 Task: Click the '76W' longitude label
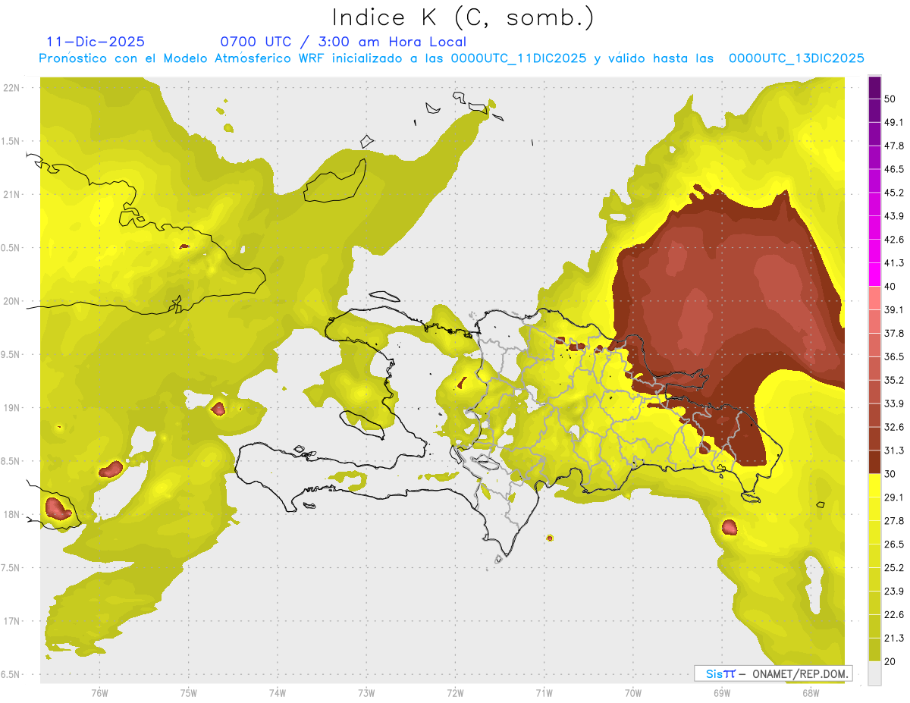(99, 693)
